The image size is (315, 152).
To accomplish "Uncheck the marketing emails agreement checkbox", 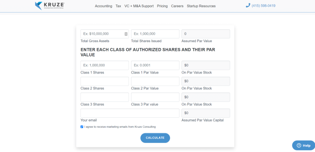I will (82, 127).
